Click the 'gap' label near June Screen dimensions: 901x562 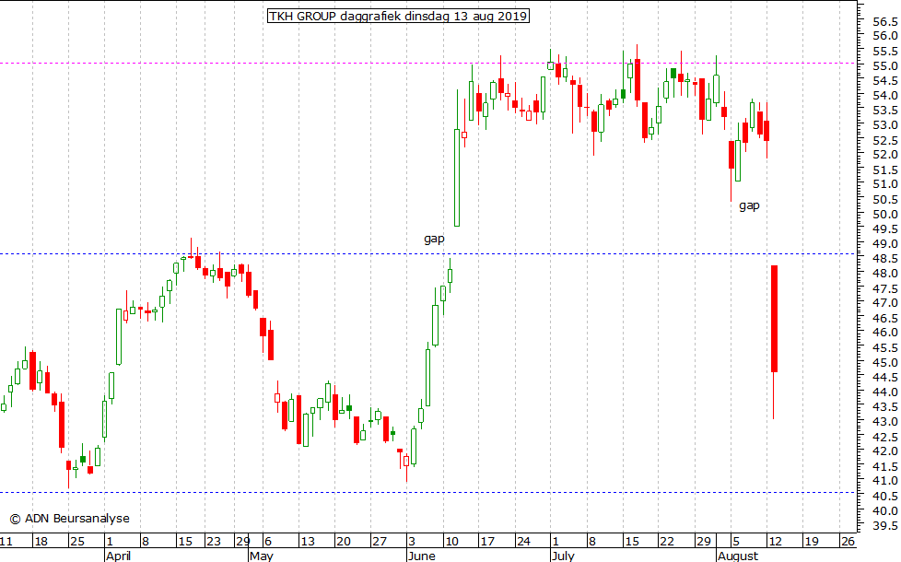(x=434, y=239)
